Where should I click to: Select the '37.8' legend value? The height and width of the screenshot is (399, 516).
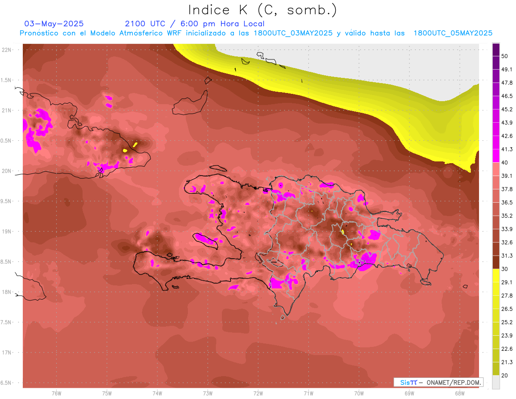tap(507, 189)
